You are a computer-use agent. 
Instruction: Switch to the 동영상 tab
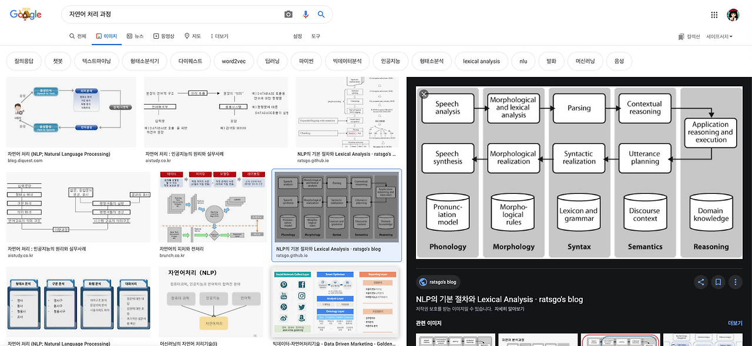164,36
